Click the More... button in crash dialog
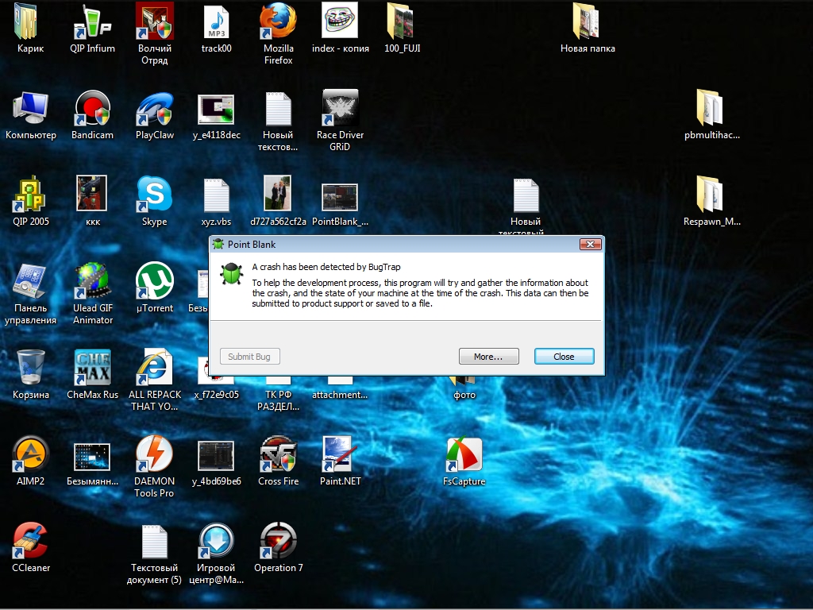 pos(488,357)
